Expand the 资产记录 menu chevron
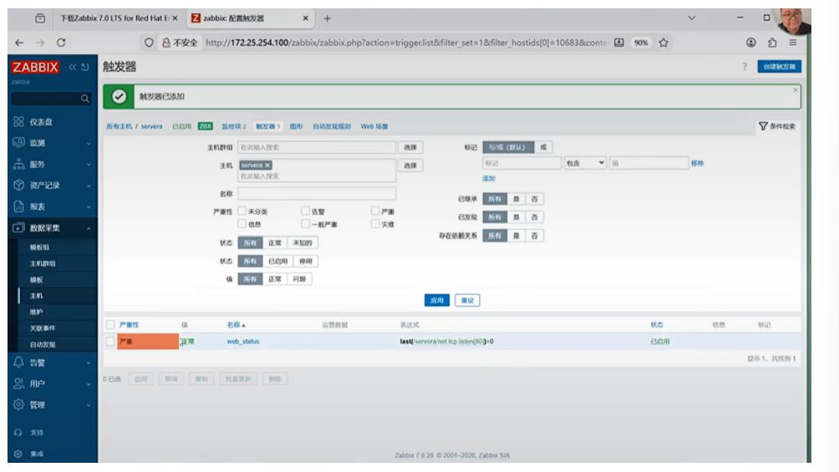Image resolution: width=839 pixels, height=472 pixels. pyautogui.click(x=89, y=185)
